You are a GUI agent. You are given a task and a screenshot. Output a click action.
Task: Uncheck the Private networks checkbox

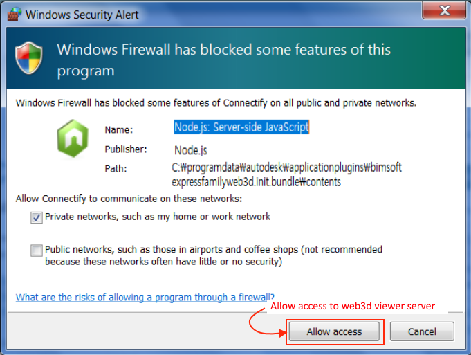[36, 217]
